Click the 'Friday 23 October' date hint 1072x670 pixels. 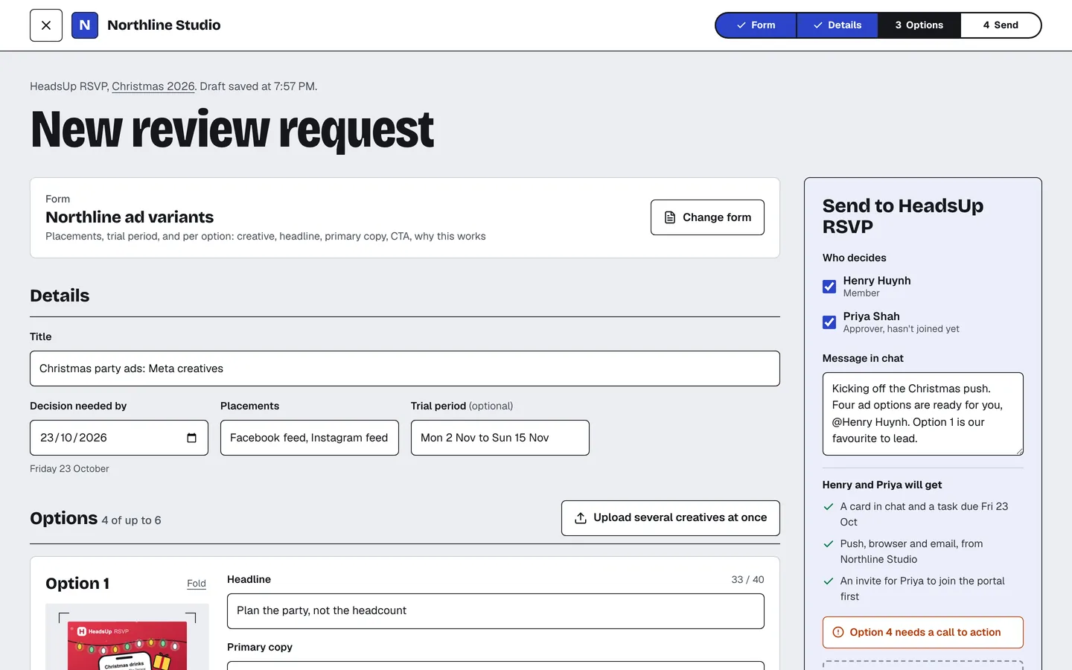pyautogui.click(x=69, y=469)
